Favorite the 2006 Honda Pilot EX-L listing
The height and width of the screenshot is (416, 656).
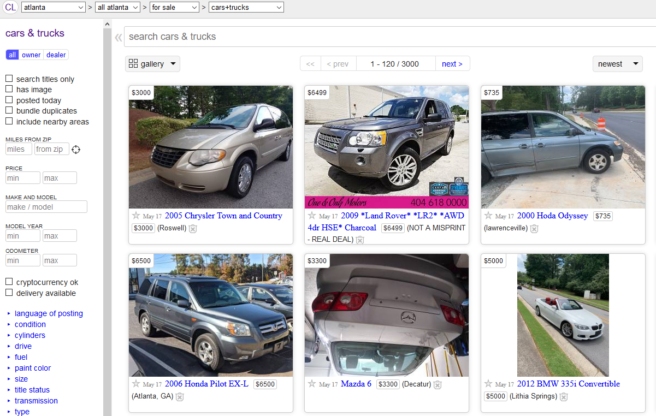point(136,384)
